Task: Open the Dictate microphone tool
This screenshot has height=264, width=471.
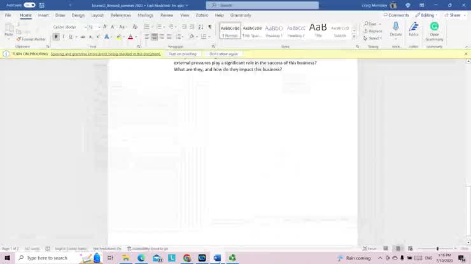Action: tap(396, 29)
